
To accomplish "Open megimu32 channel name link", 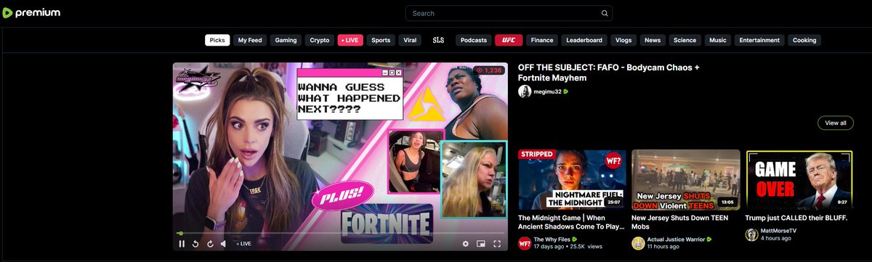I will pos(547,91).
